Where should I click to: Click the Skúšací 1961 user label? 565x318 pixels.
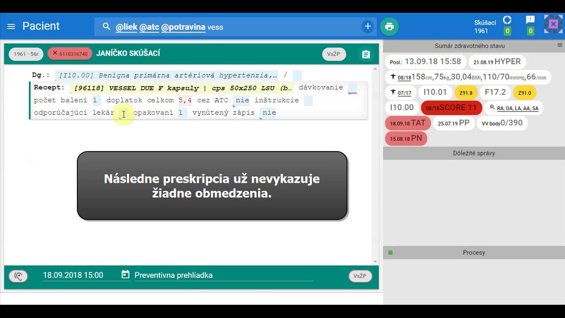click(x=485, y=26)
